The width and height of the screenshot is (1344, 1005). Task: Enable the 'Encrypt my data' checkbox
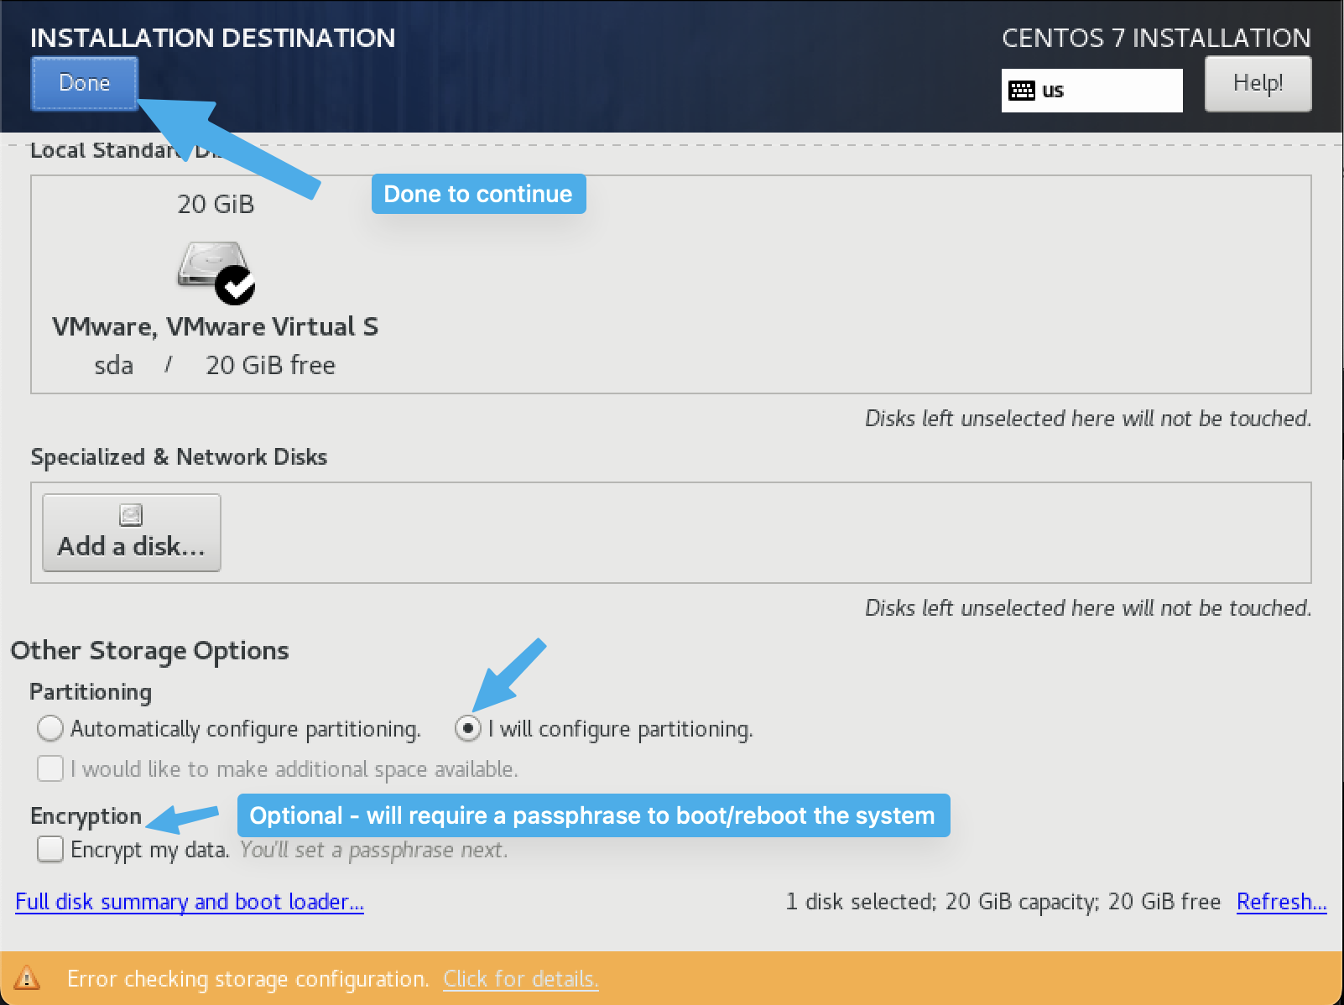coord(49,849)
